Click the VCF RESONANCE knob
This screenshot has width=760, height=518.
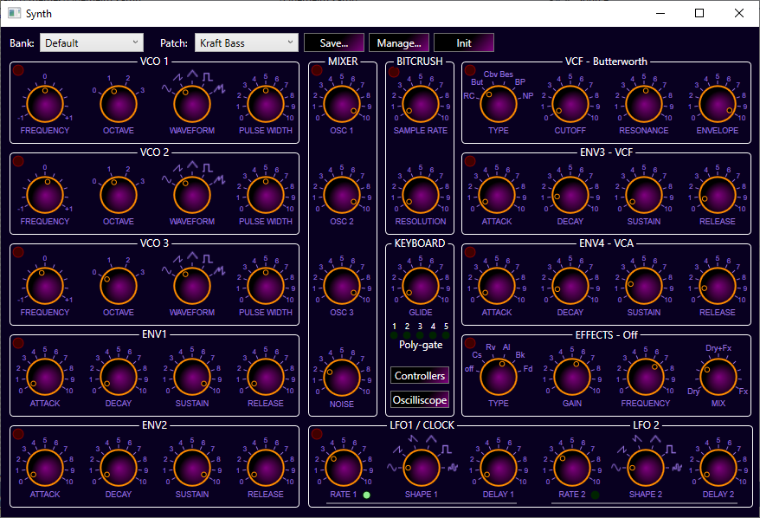coord(644,104)
